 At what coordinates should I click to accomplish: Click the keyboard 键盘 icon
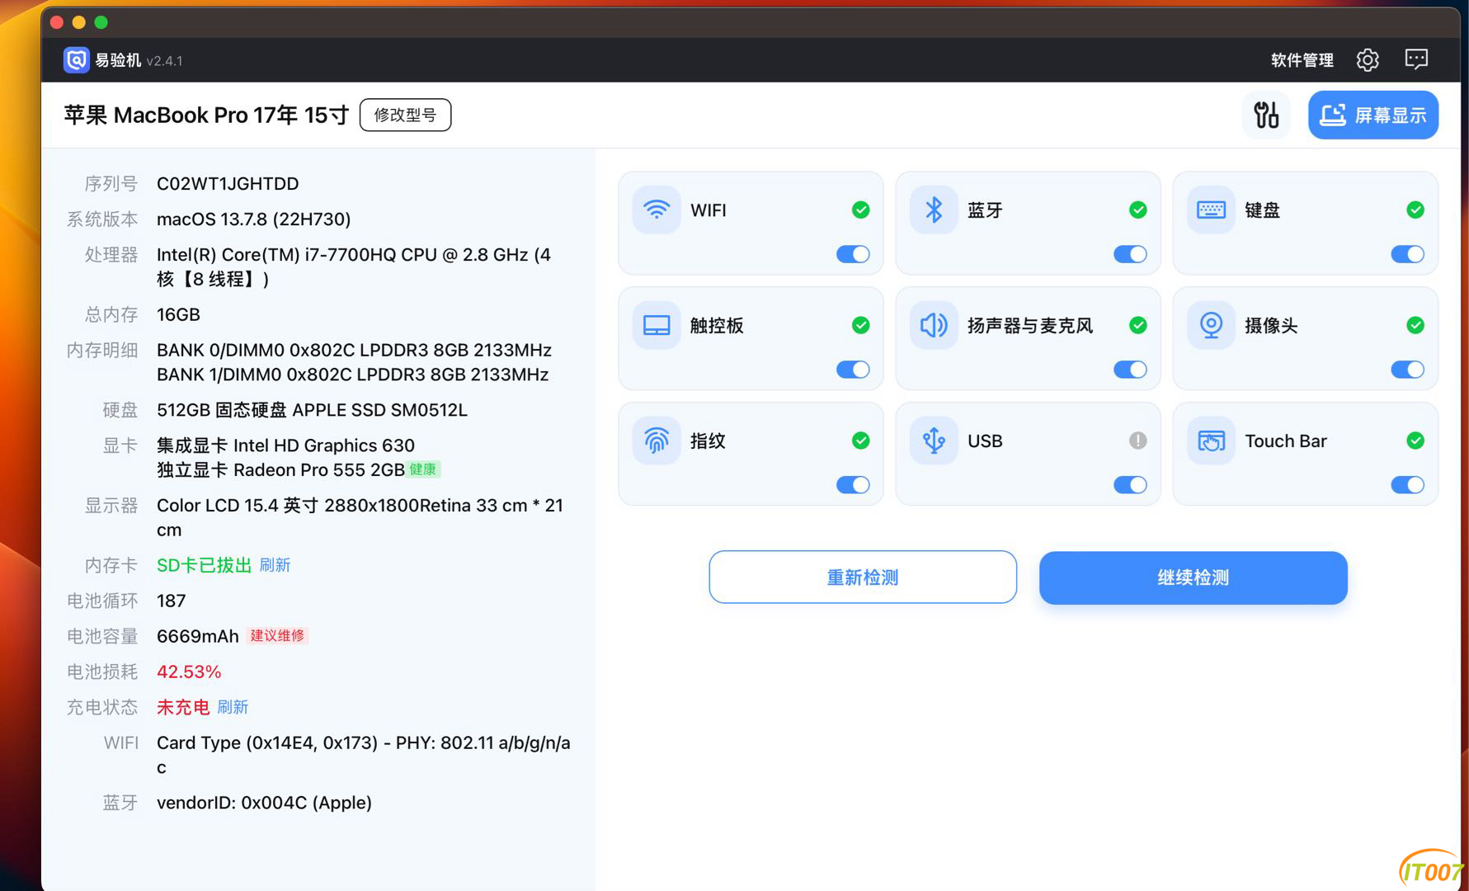point(1211,210)
